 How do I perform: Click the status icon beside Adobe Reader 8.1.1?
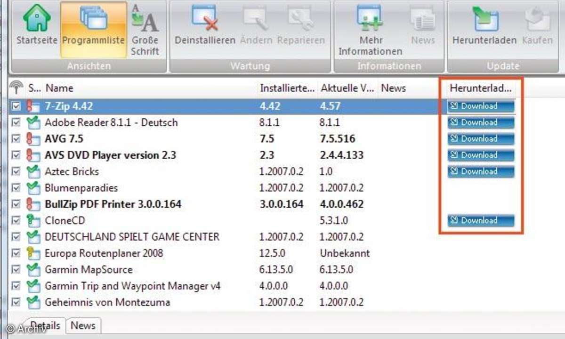33,123
